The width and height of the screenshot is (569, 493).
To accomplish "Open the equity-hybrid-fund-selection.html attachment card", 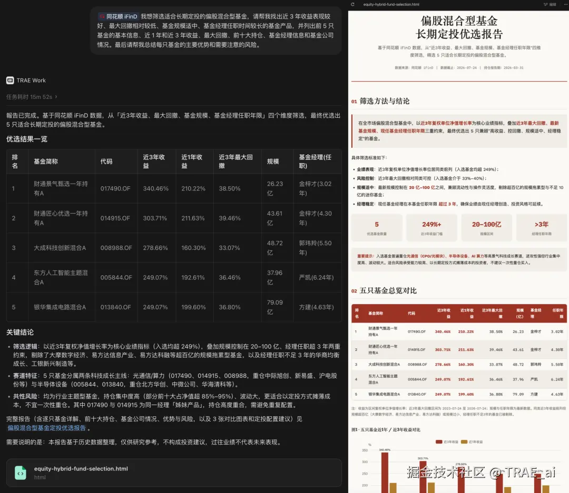I will [x=174, y=472].
